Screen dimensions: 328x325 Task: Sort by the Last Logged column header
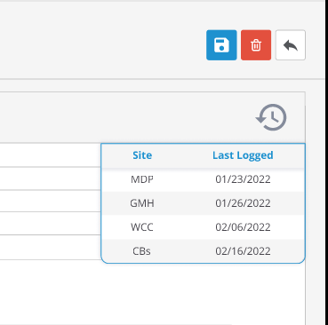coord(243,155)
